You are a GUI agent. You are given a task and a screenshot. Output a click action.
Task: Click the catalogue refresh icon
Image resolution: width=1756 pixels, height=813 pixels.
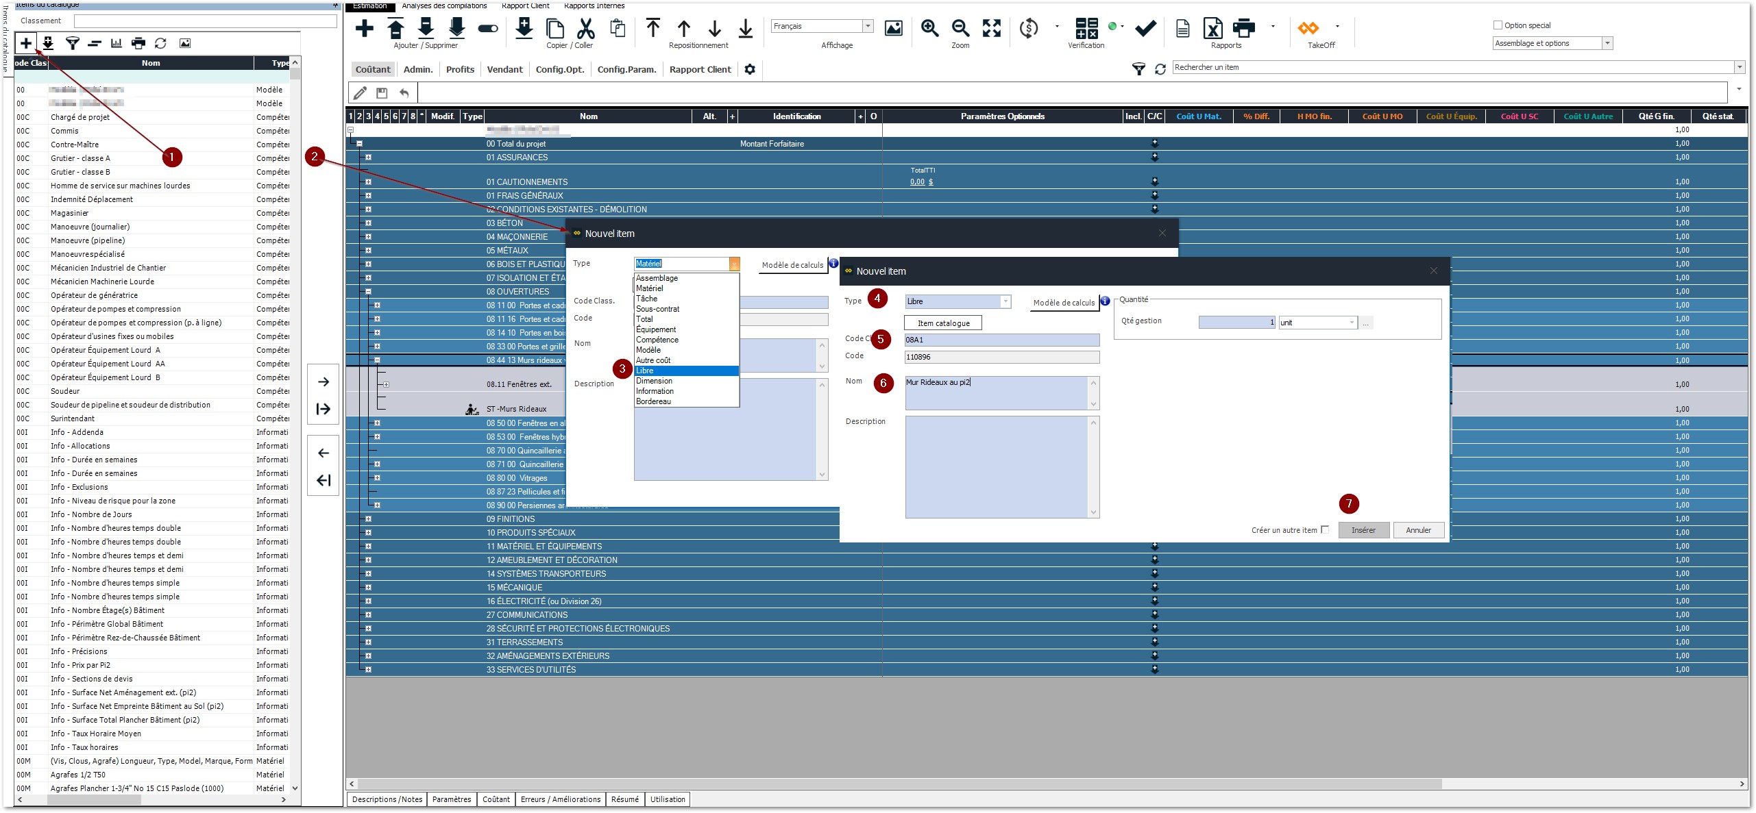[160, 43]
